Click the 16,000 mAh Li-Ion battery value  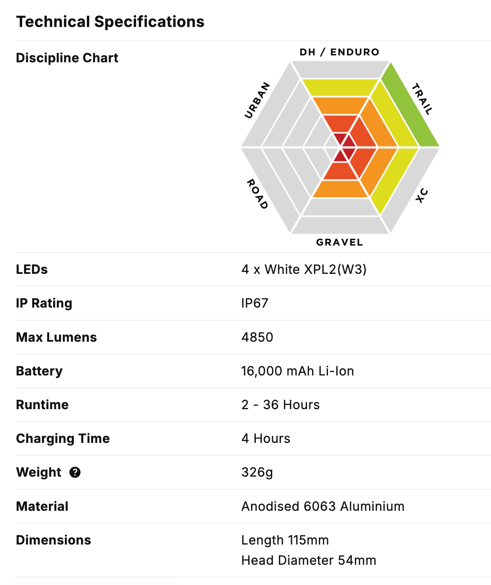click(297, 371)
